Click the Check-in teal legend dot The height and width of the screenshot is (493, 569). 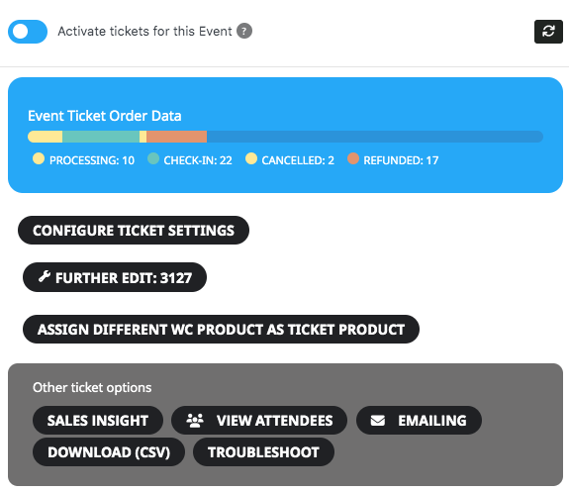tap(153, 158)
